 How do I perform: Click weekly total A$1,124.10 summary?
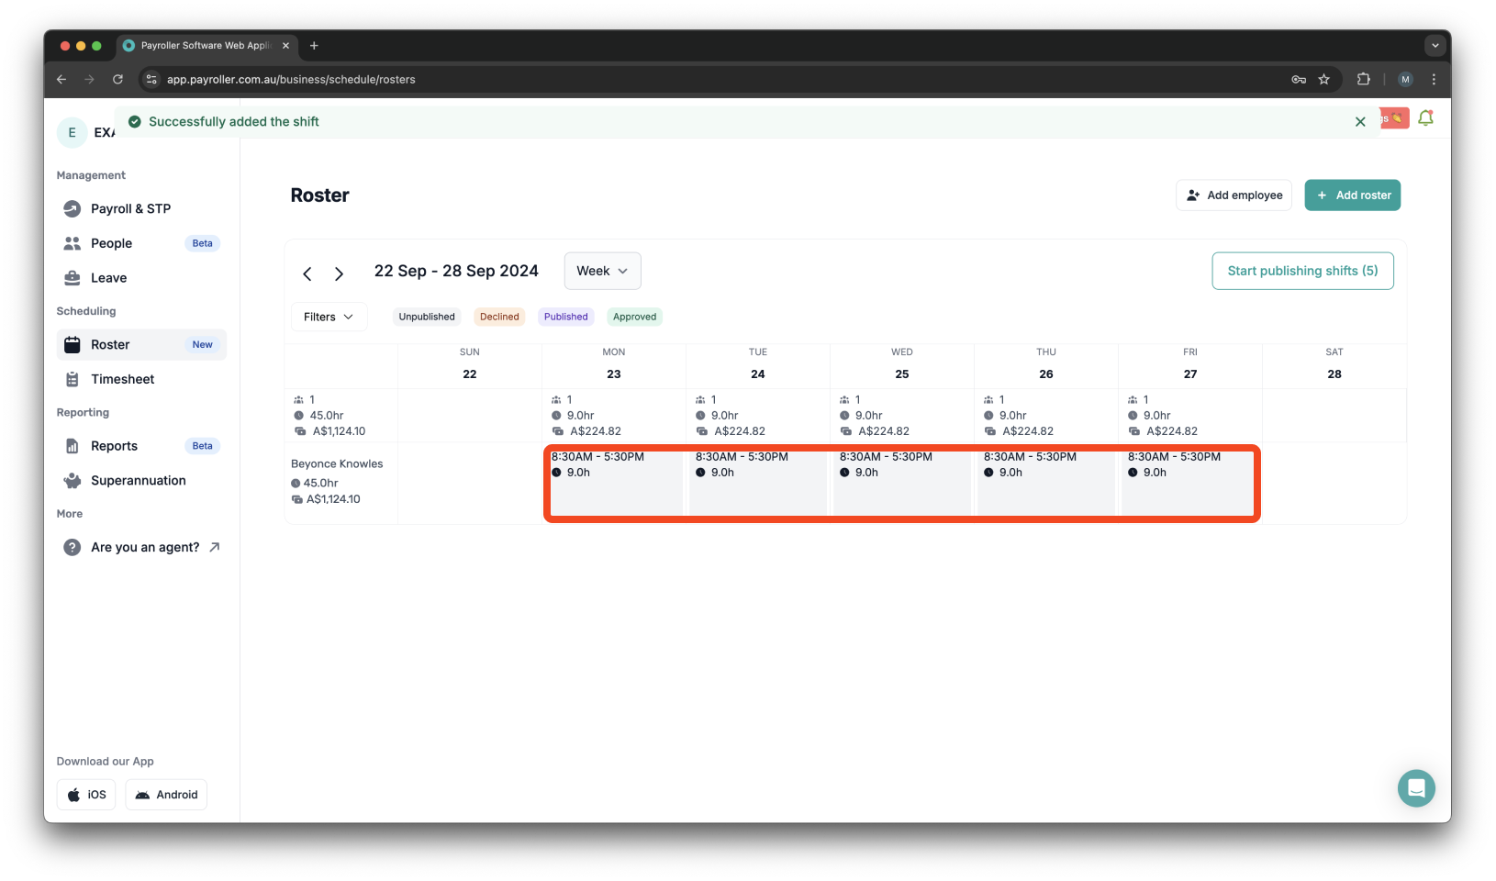tap(339, 431)
